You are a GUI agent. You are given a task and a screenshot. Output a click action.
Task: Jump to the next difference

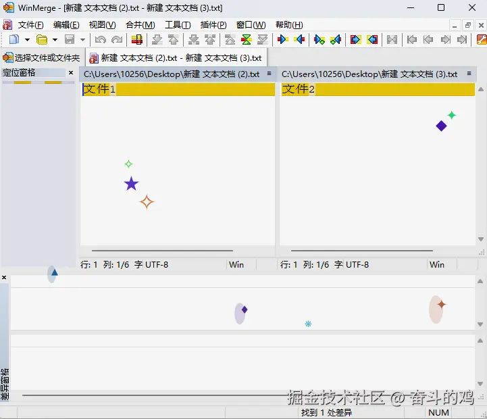click(x=157, y=39)
